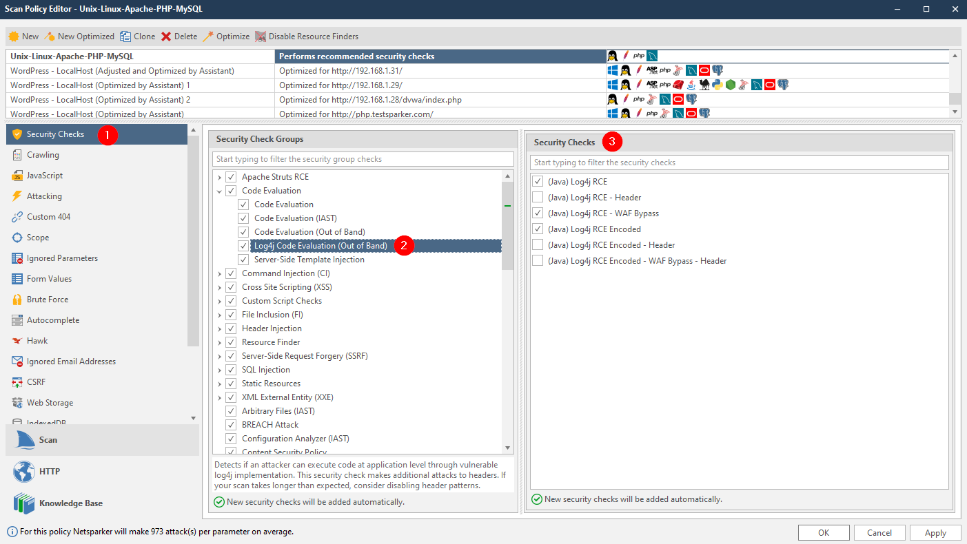Open the Scope settings icon
The height and width of the screenshot is (544, 967).
(x=17, y=238)
